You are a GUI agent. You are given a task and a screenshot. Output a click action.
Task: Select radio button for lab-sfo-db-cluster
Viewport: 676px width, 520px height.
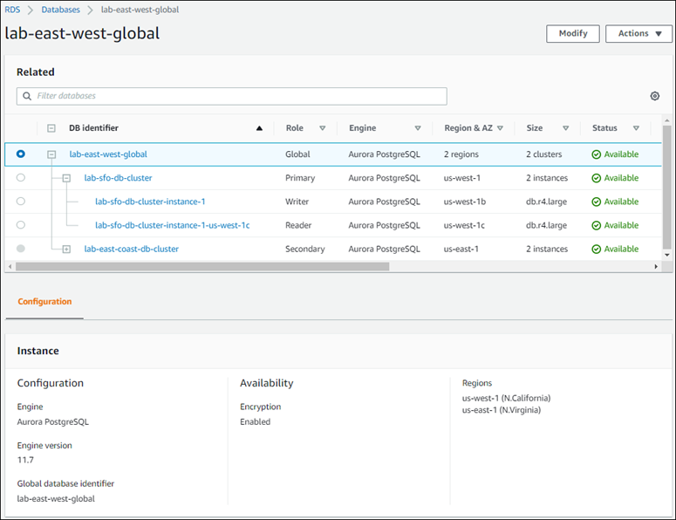tap(21, 178)
